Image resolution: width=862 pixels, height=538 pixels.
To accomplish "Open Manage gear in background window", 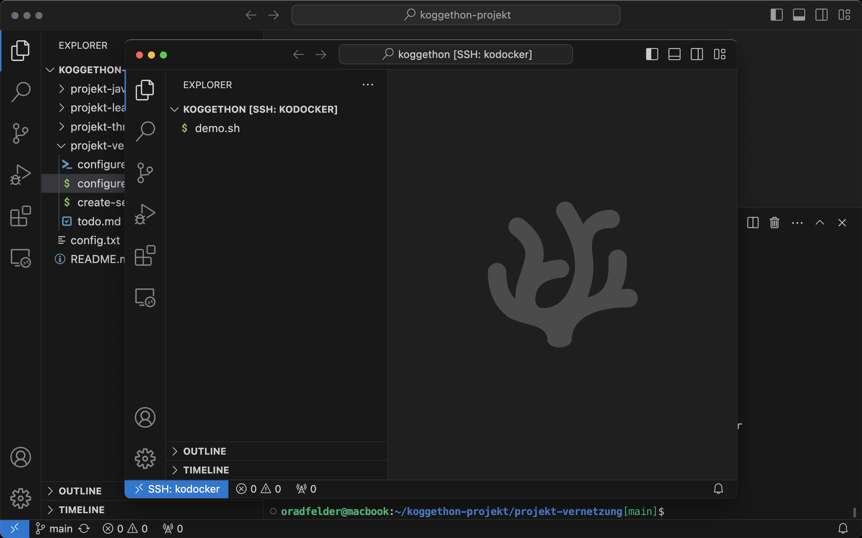I will [x=21, y=498].
